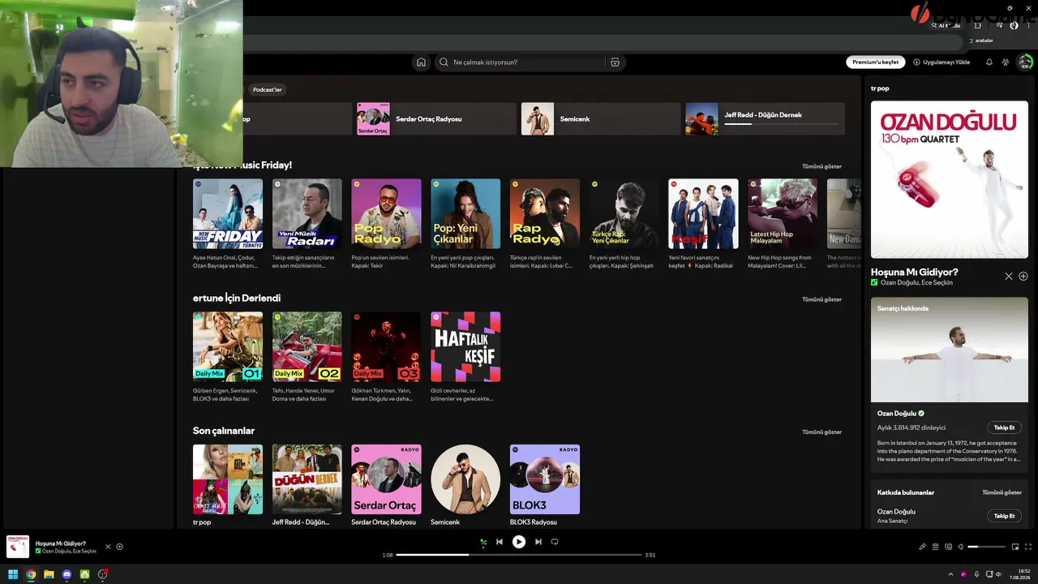The width and height of the screenshot is (1038, 584).
Task: Open the Haftalık Keşif playlist card
Action: click(x=465, y=358)
